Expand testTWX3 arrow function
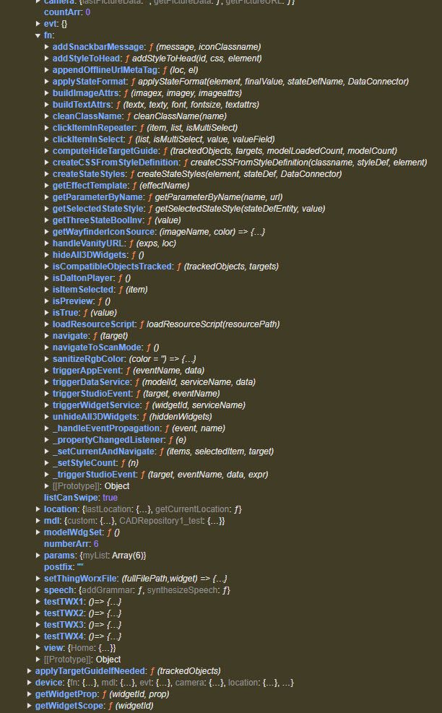Image resolution: width=442 pixels, height=713 pixels. pyautogui.click(x=38, y=625)
